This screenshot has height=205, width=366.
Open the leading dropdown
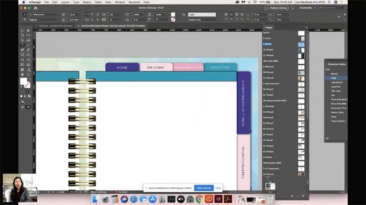coord(81,20)
